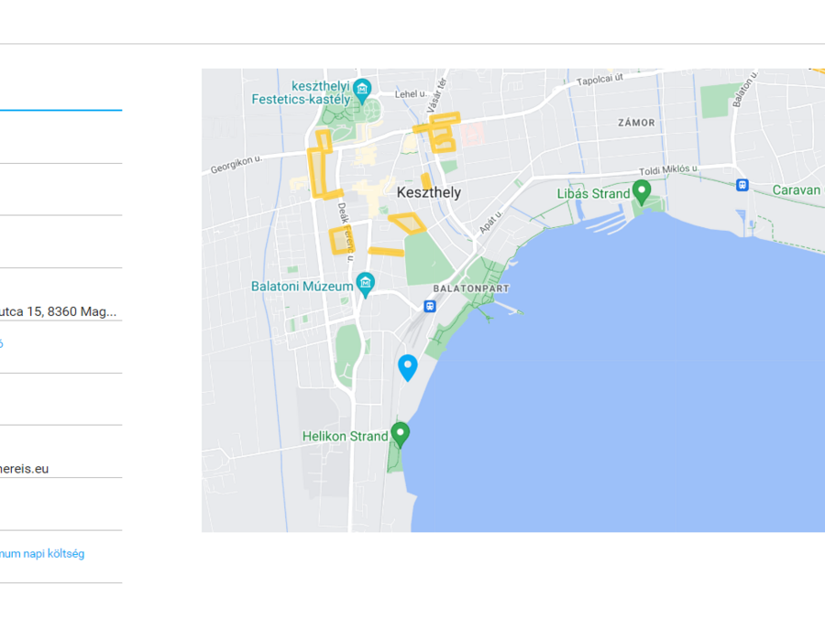The height and width of the screenshot is (641, 825).
Task: Click the 'Lehel u.' street label
Action: pyautogui.click(x=411, y=94)
